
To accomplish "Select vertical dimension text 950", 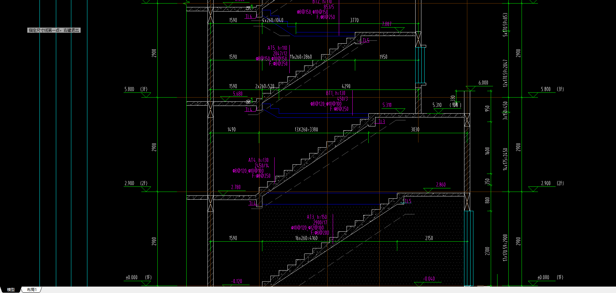I will coord(488,108).
